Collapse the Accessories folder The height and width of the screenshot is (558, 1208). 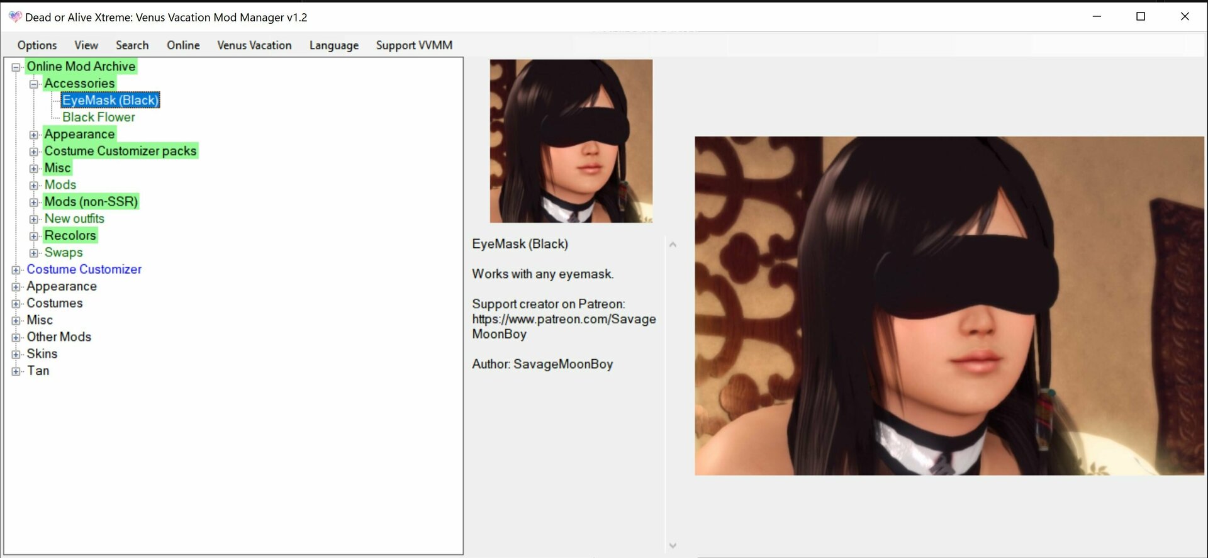pyautogui.click(x=34, y=84)
